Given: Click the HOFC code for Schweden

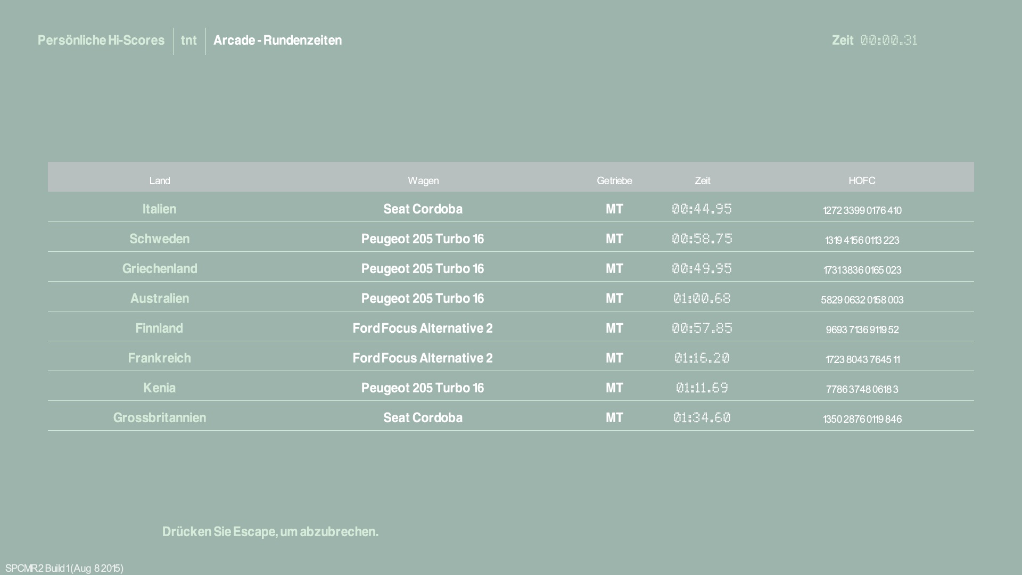Looking at the screenshot, I should [862, 240].
